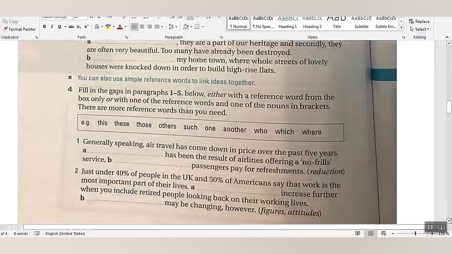
Task: Align text left
Action: 135,27
